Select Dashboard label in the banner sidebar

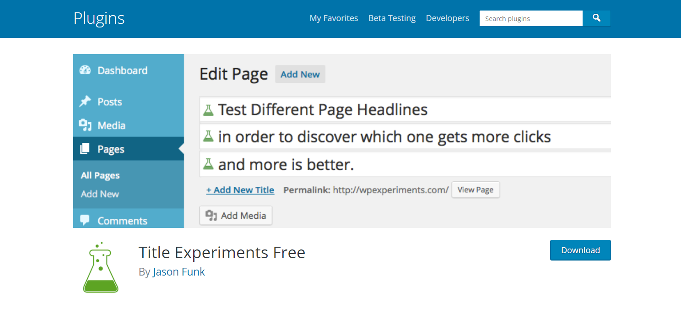pos(123,70)
